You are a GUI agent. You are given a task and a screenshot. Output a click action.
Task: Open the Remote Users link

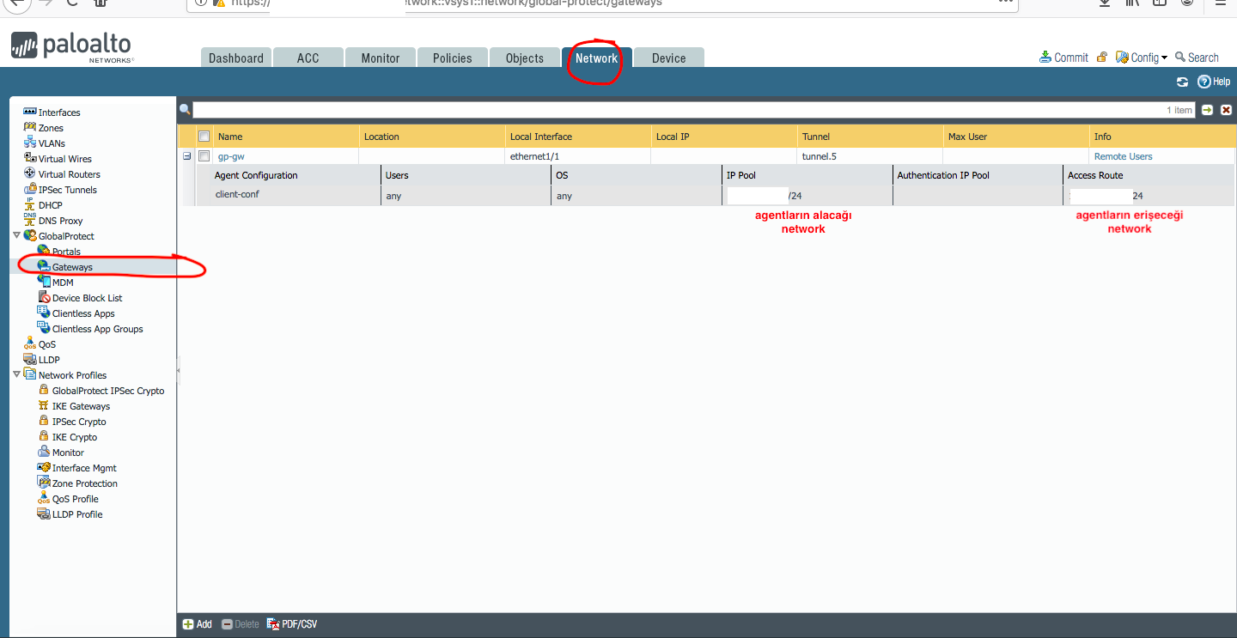pos(1123,156)
